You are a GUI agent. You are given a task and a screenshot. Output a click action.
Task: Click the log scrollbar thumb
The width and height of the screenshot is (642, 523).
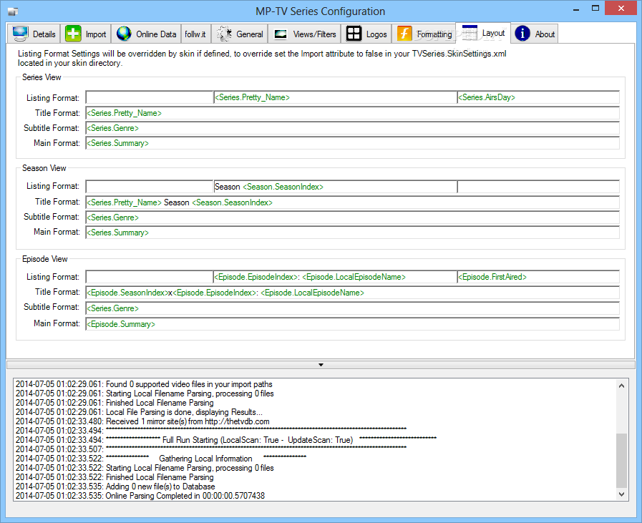click(x=621, y=460)
